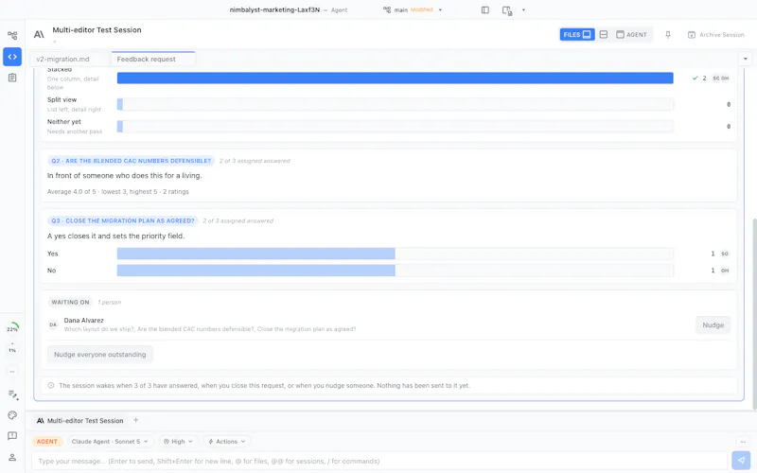Screen dimensions: 757x473
Task: Click the device preview icon in title bar
Action: (x=507, y=10)
